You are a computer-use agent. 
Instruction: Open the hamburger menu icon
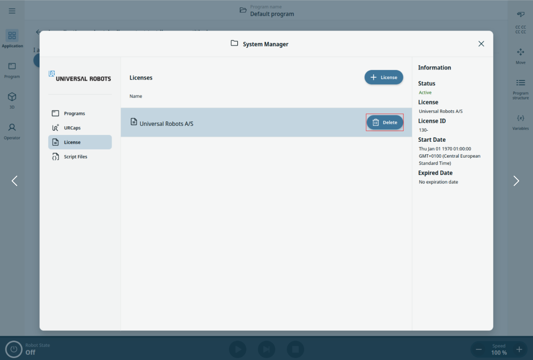tap(12, 11)
